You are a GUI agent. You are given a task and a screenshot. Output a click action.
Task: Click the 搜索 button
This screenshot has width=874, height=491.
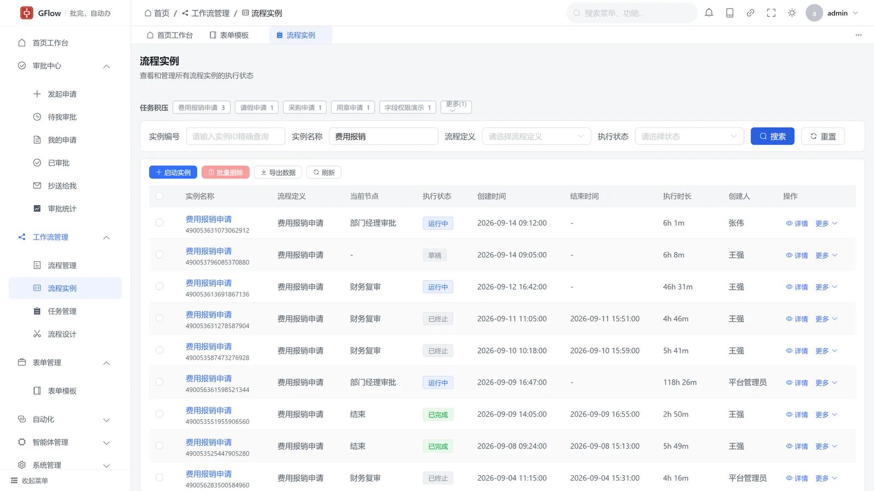tap(772, 136)
